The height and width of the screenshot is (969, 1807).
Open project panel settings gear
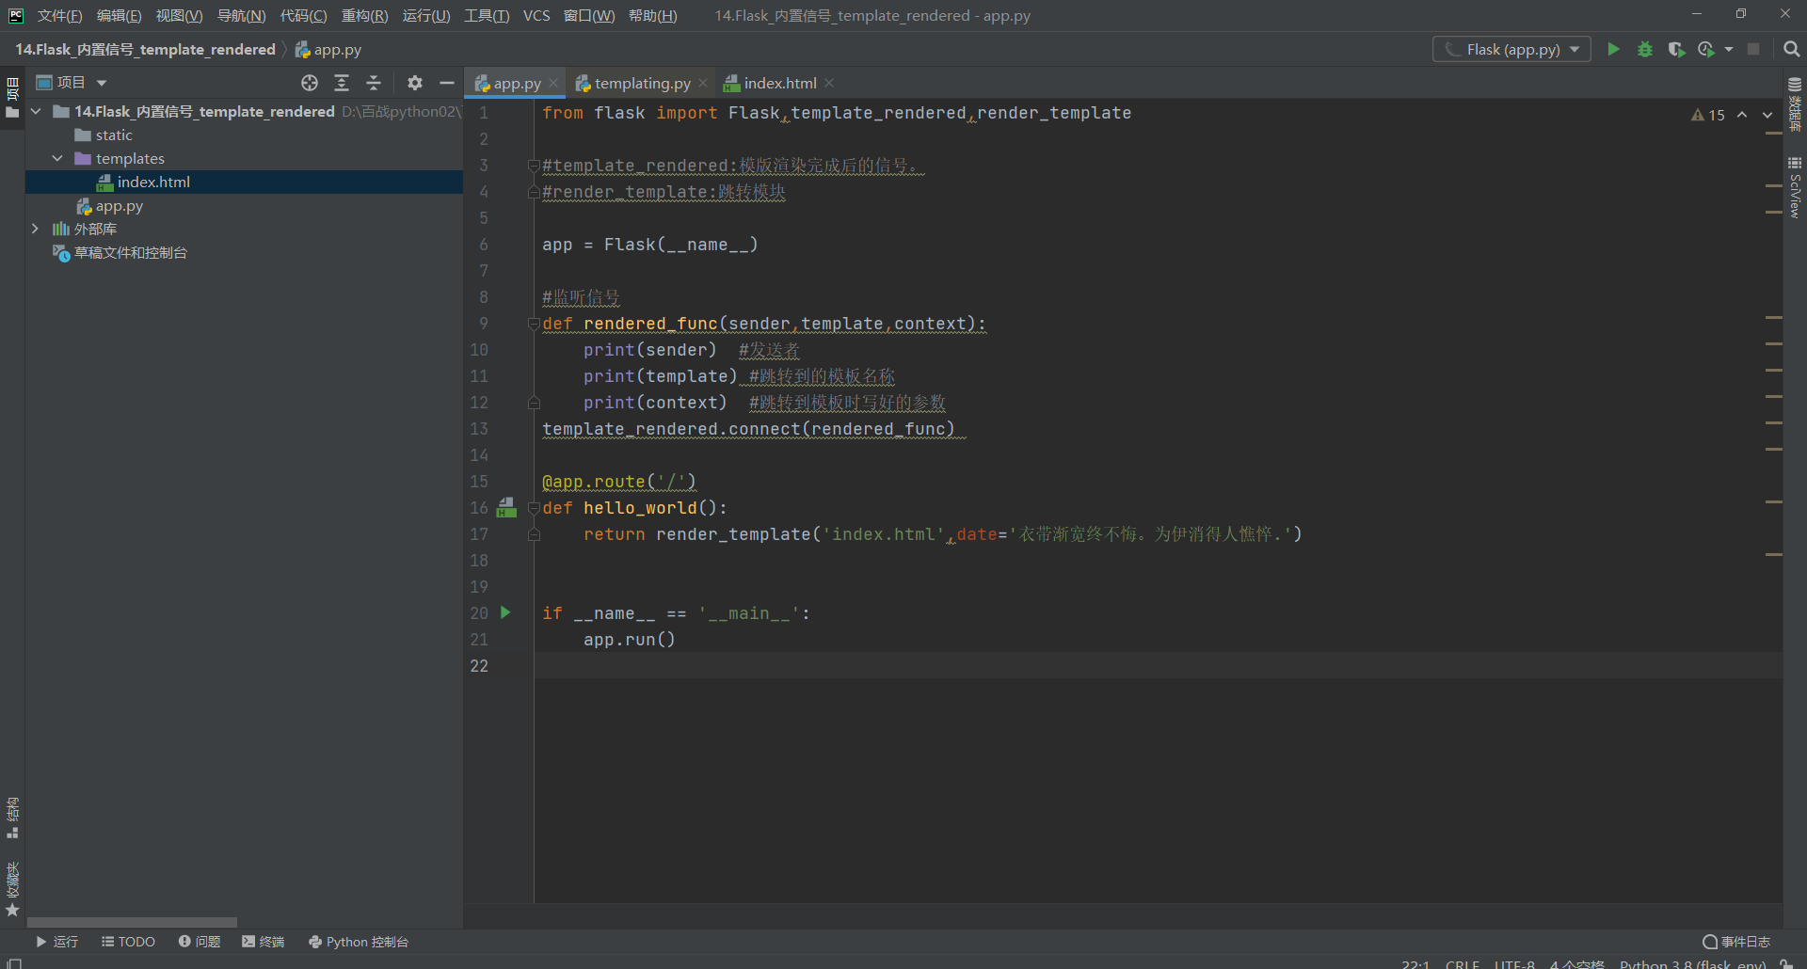[x=415, y=83]
